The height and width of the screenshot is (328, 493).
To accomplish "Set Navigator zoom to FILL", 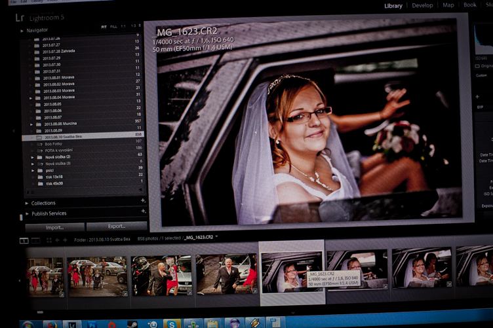I will pos(113,27).
